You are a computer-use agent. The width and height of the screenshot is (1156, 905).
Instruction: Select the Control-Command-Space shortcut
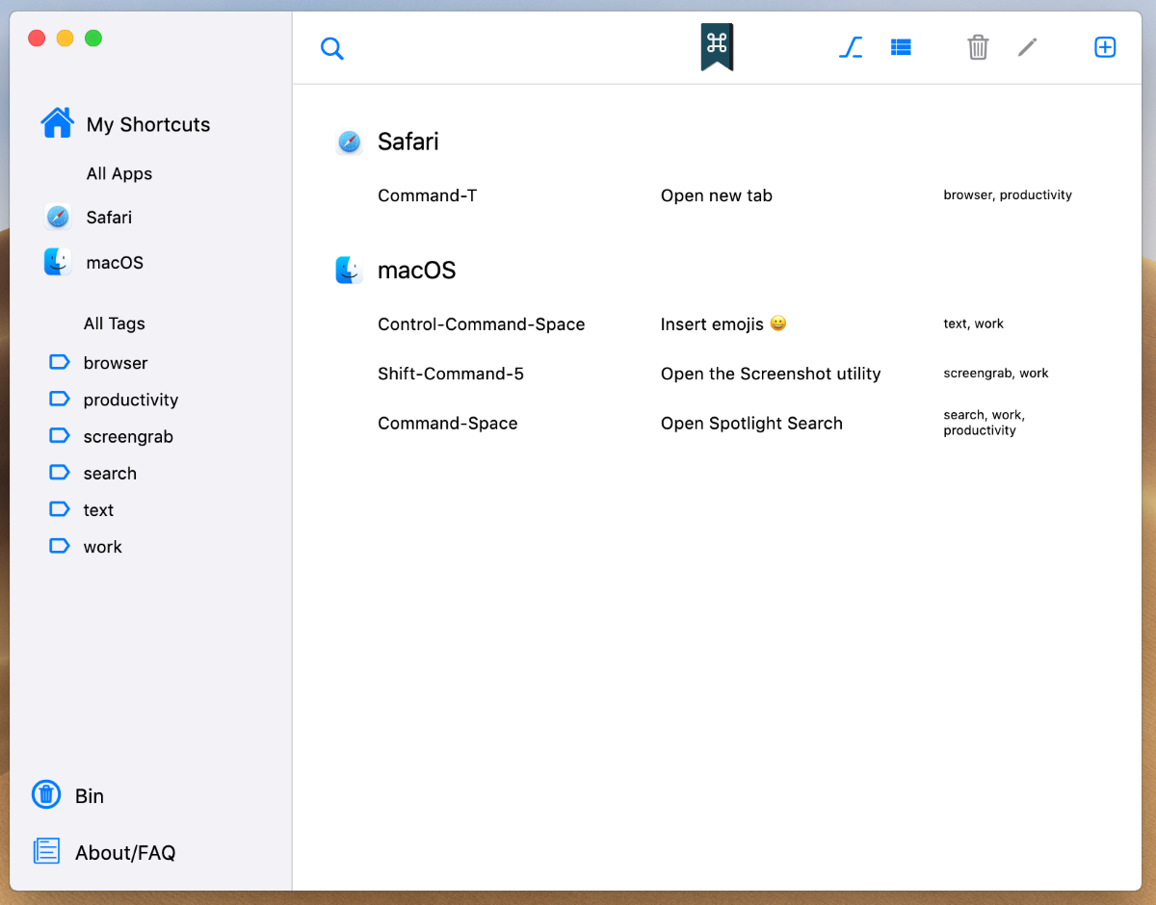point(482,324)
